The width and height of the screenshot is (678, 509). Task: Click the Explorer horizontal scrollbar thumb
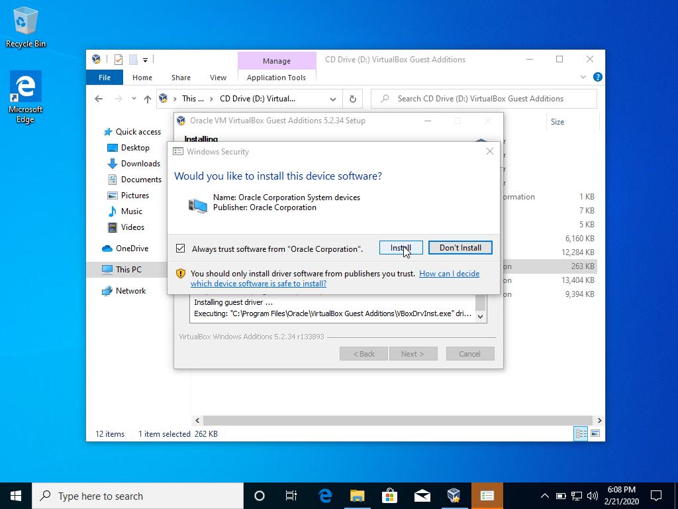pyautogui.click(x=397, y=420)
